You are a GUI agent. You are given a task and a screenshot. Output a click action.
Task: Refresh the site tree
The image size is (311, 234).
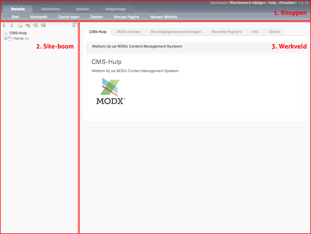point(35,25)
